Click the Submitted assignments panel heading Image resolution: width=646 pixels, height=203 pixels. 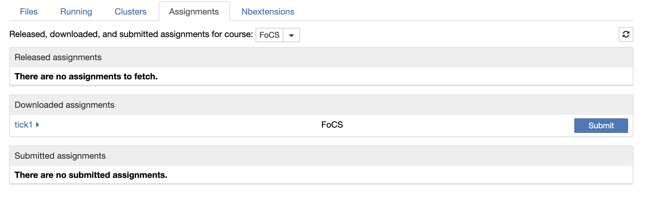pyautogui.click(x=60, y=156)
